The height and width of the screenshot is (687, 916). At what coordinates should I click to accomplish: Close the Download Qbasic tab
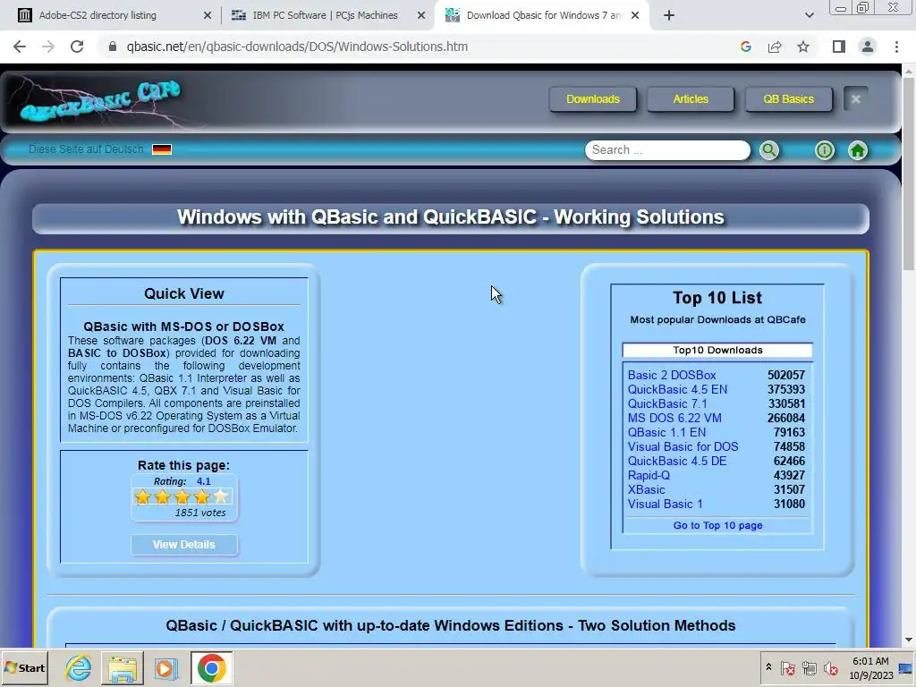coord(635,15)
